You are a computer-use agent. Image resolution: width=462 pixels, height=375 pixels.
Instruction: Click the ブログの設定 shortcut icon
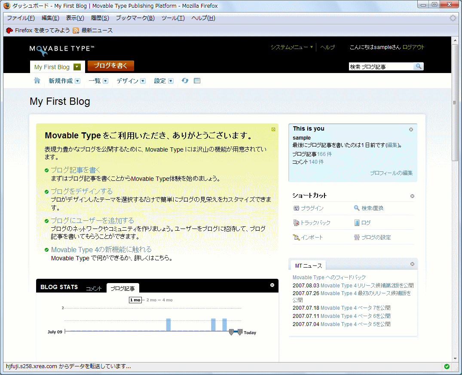(357, 237)
